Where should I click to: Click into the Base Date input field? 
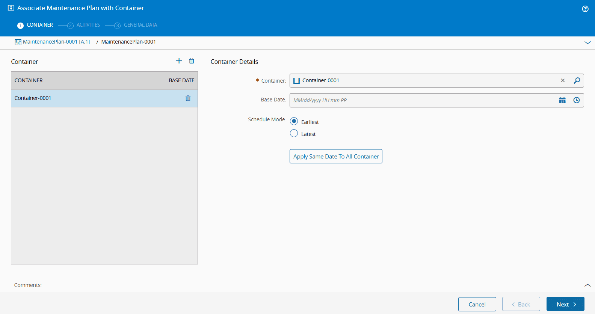(421, 100)
